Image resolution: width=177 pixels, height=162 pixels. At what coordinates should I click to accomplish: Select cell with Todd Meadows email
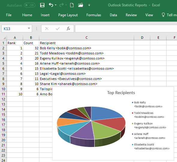pyautogui.click(x=86, y=53)
